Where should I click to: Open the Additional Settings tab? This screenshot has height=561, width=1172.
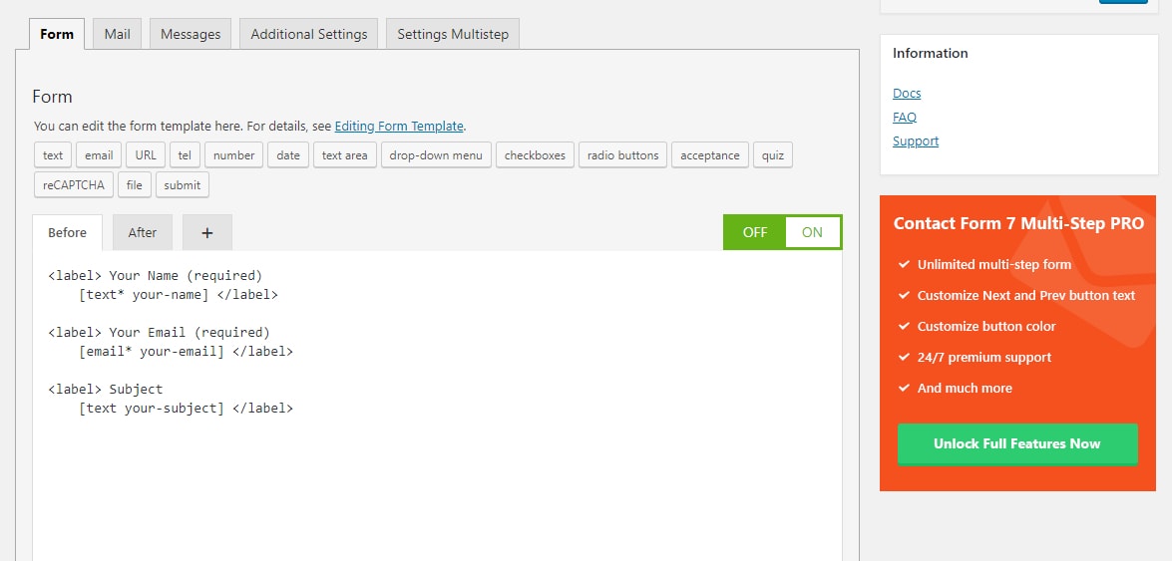click(308, 34)
